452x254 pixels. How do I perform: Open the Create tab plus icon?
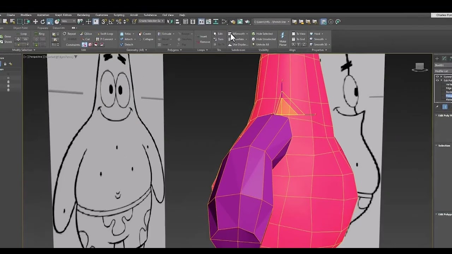click(x=437, y=59)
